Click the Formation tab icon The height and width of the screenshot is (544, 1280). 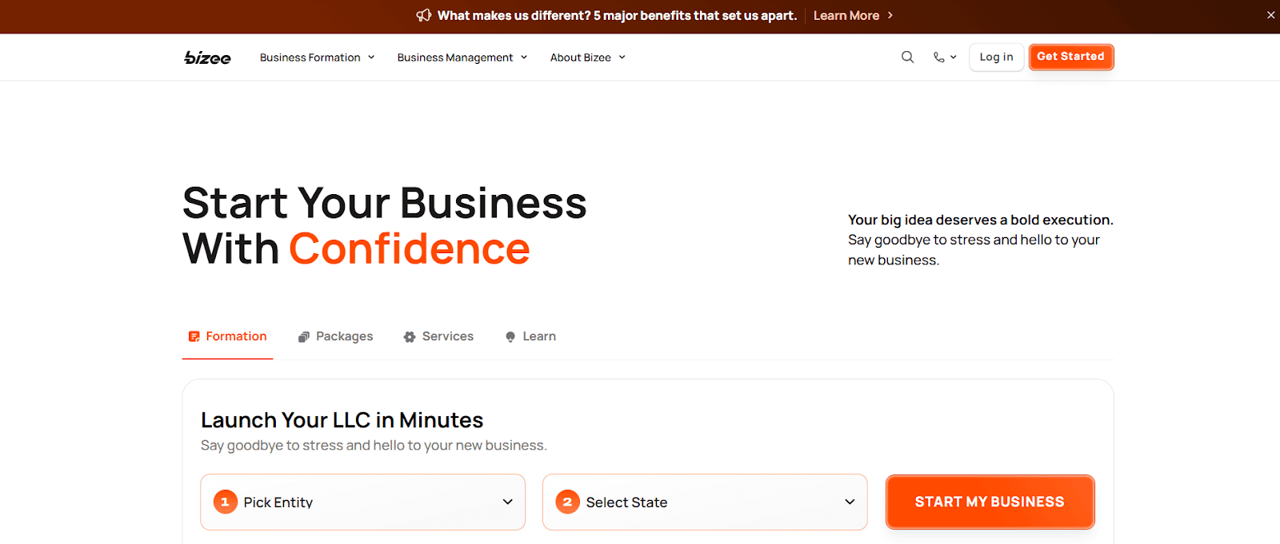coord(194,337)
